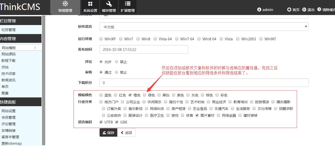The image size is (335, 146).
Task: Click the 发布时间 date field
Action: tap(144, 49)
